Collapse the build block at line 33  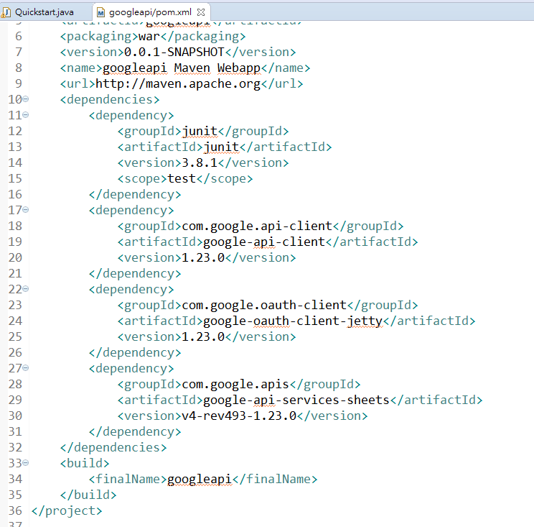tap(26, 463)
